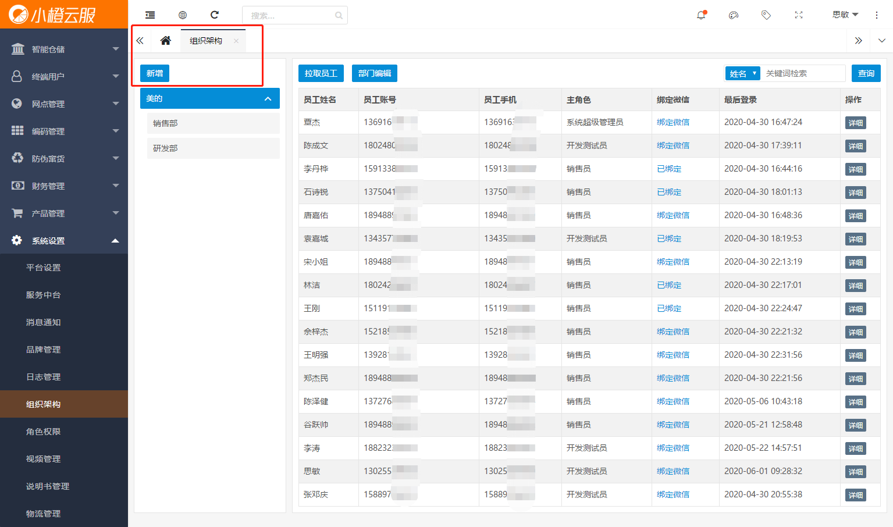
Task: Expand the 产品管理 menu arrow
Action: click(x=116, y=213)
